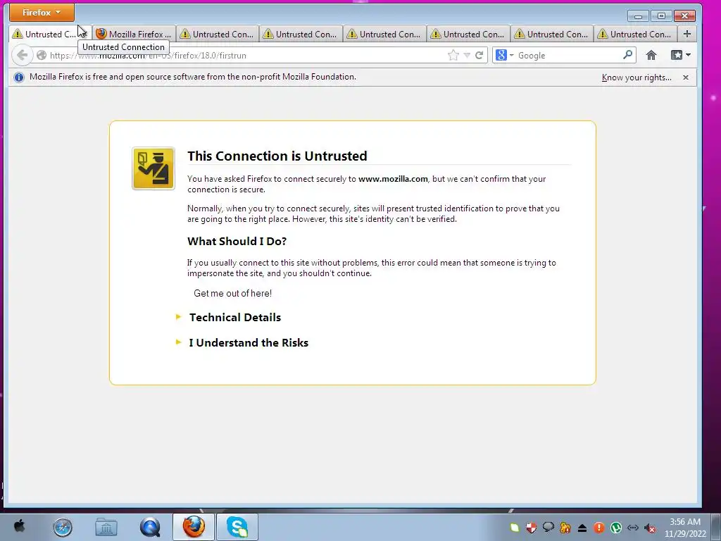This screenshot has height=541, width=721.
Task: Click the Google search input field
Action: point(569,55)
